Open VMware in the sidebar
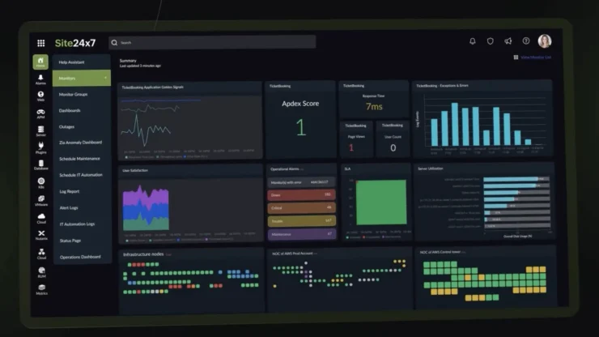 point(41,201)
